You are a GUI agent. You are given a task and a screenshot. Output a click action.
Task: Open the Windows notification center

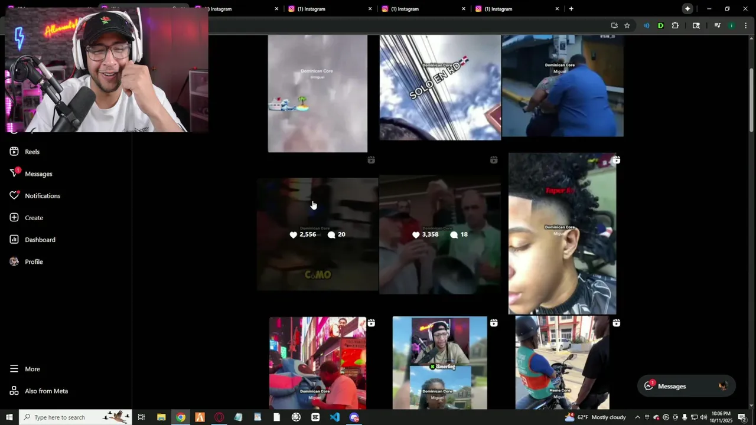[742, 417]
